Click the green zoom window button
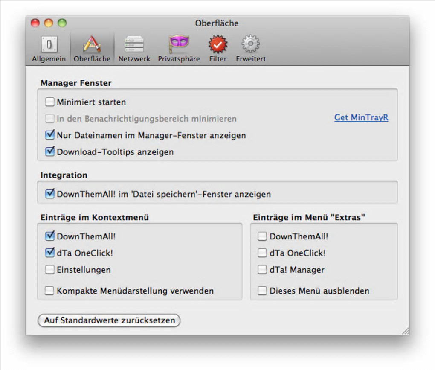Screen dimensions: 435x370 point(62,23)
